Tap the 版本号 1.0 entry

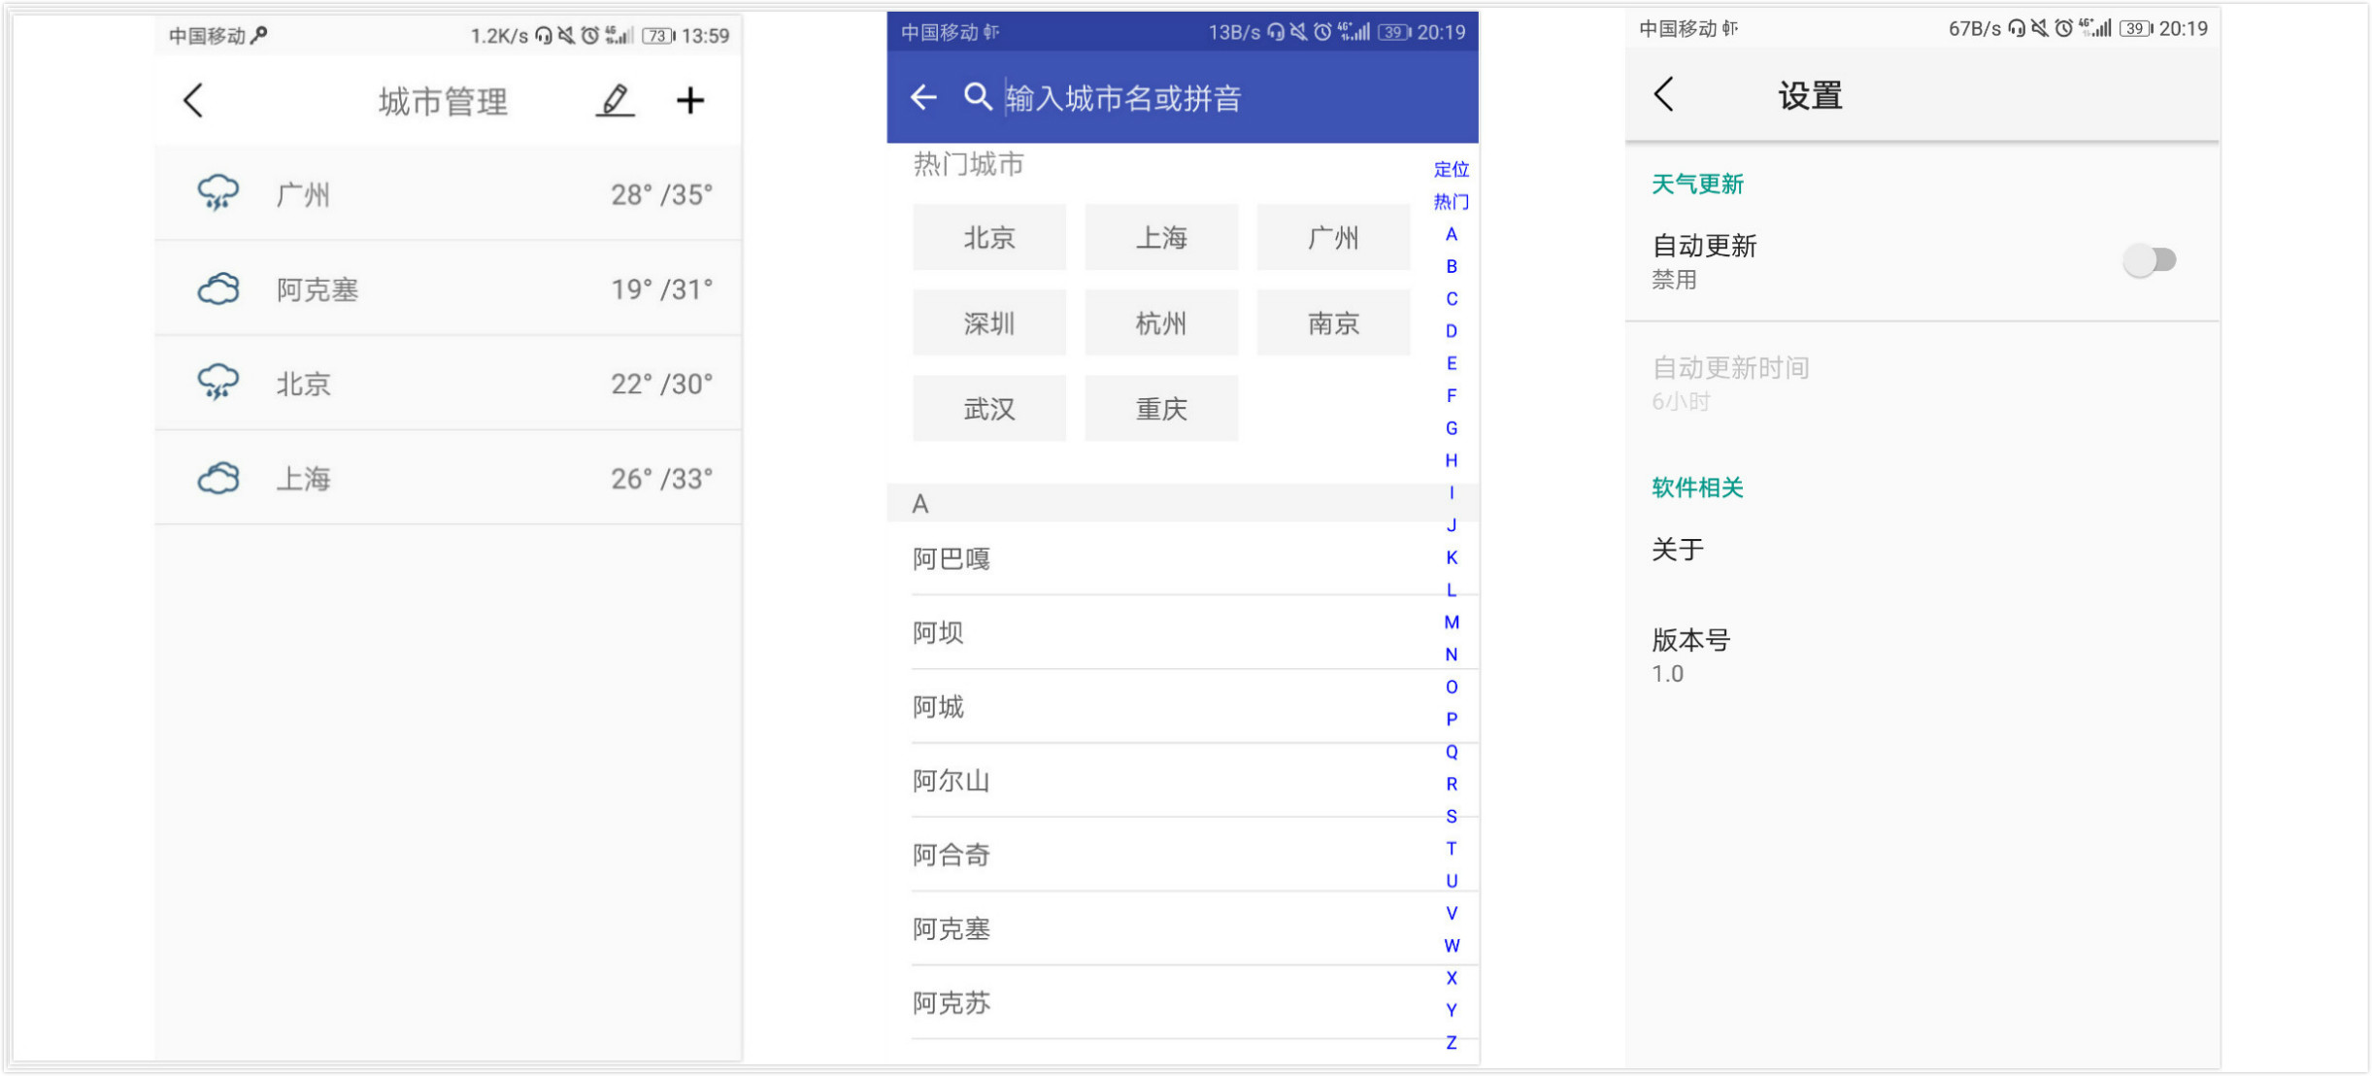pos(1690,656)
